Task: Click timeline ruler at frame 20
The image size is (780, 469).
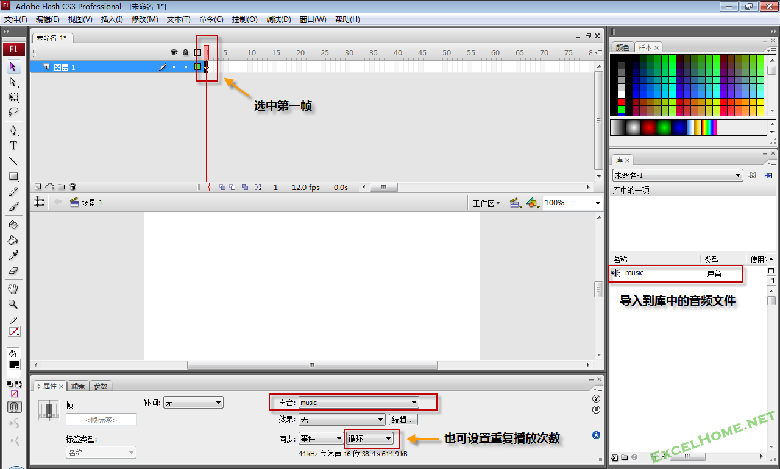Action: pyautogui.click(x=300, y=53)
